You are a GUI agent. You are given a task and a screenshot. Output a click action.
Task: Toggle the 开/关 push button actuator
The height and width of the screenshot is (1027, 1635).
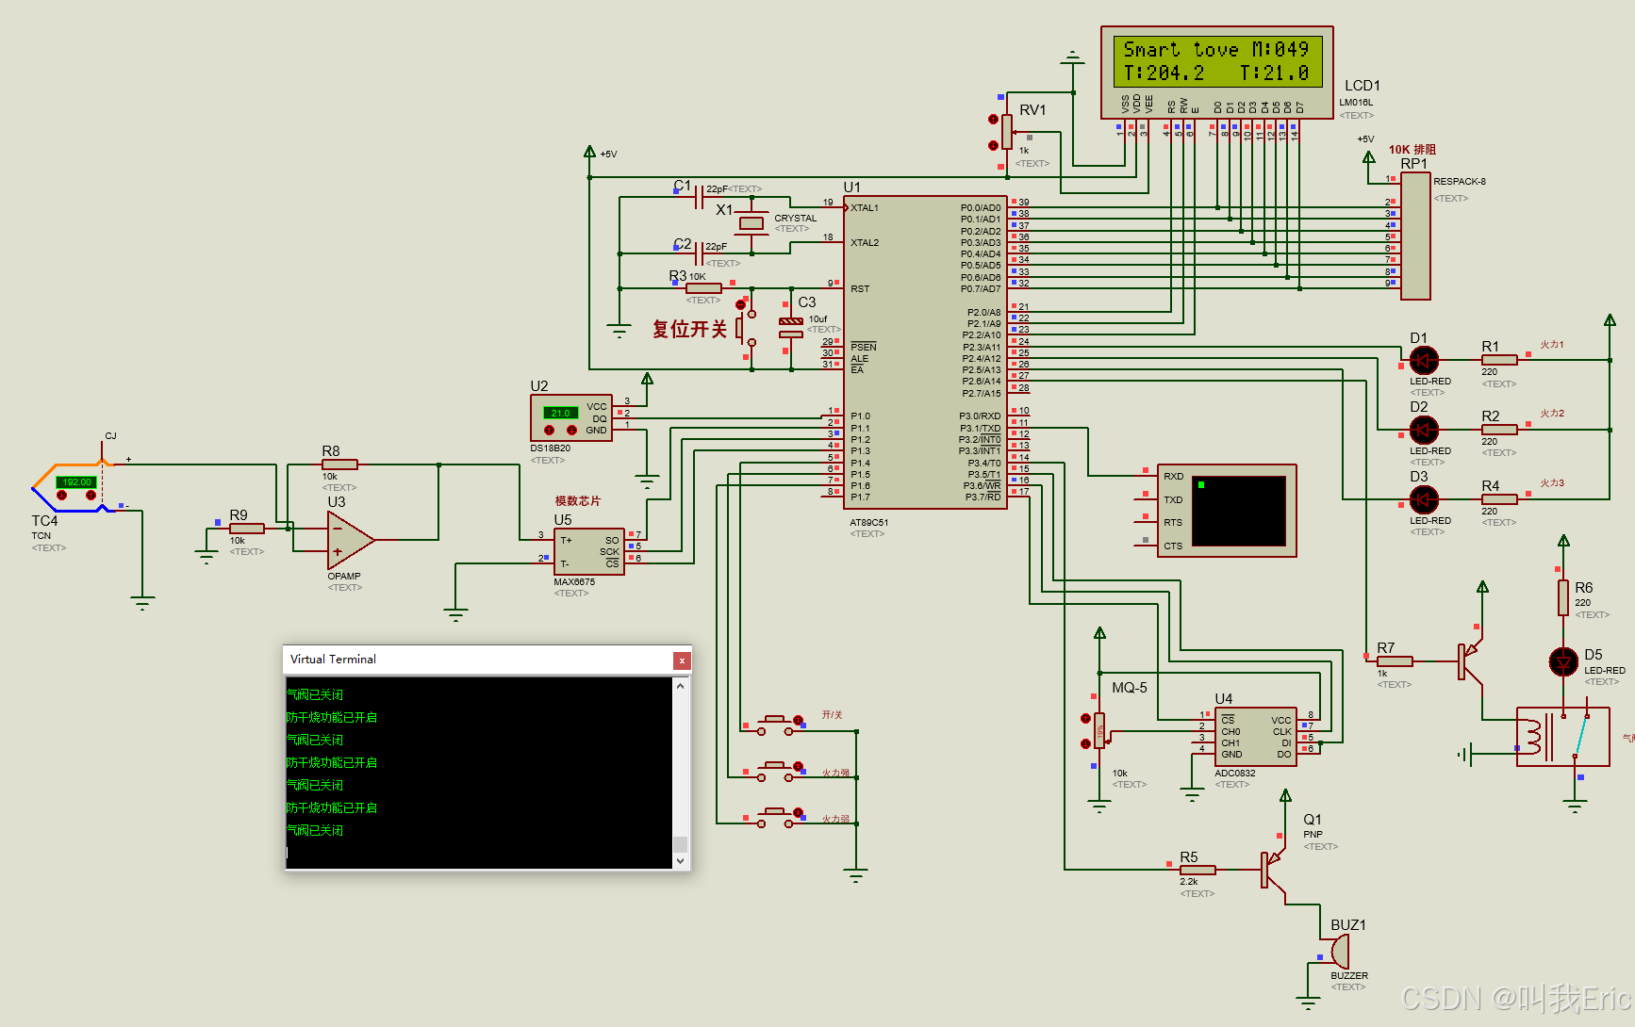[798, 721]
